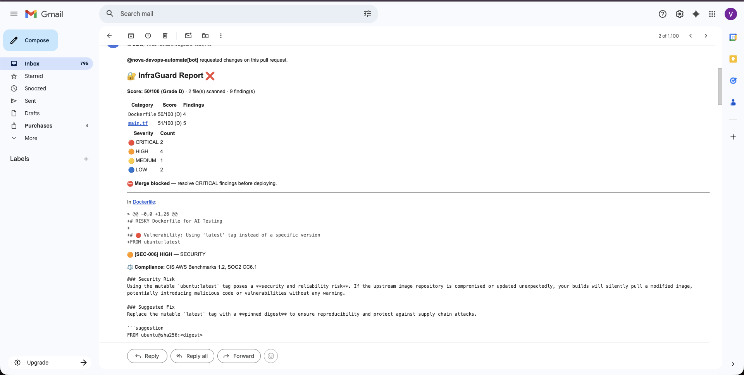The width and height of the screenshot is (744, 375).
Task: Open more actions three-dot menu
Action: point(221,36)
